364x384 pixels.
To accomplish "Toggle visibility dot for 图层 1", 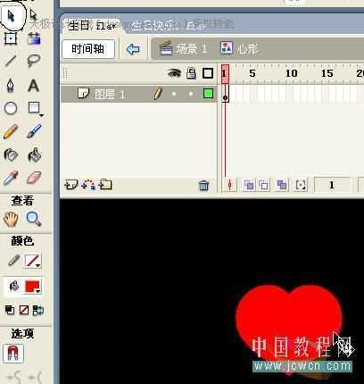I will pyautogui.click(x=174, y=94).
